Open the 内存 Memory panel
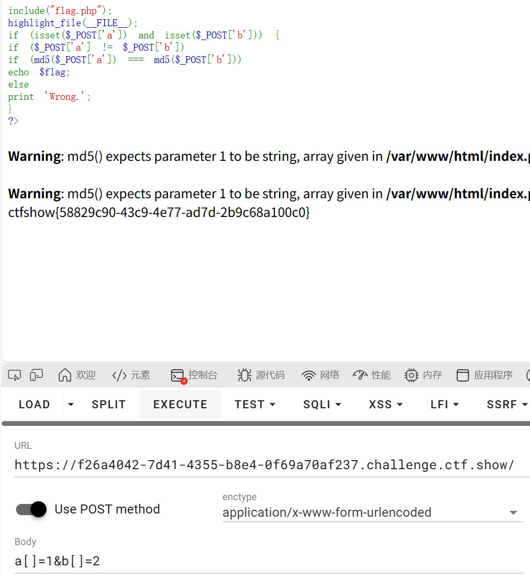The image size is (530, 575). [423, 375]
